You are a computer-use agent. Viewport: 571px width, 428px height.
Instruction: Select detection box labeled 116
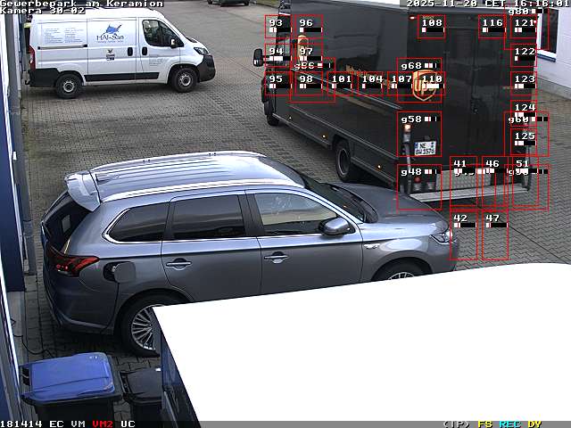click(x=492, y=26)
